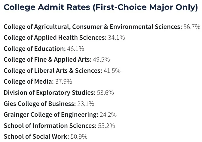202x142 pixels.
Task: Click the 53.6% admit rate value
Action: click(x=105, y=93)
